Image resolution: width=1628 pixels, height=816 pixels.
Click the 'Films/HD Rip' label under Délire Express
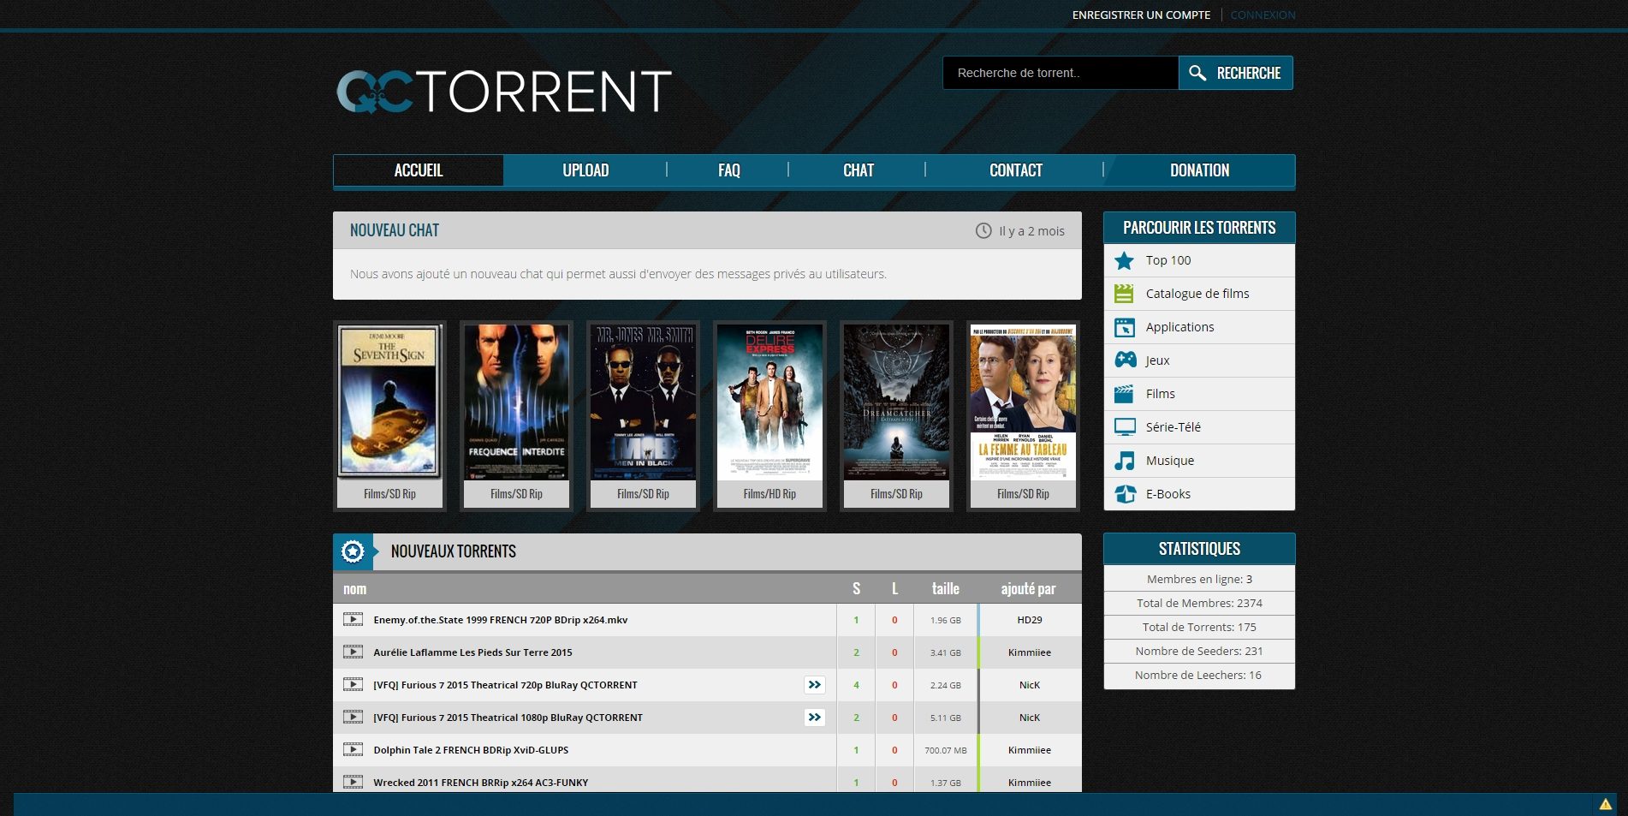pyautogui.click(x=769, y=494)
